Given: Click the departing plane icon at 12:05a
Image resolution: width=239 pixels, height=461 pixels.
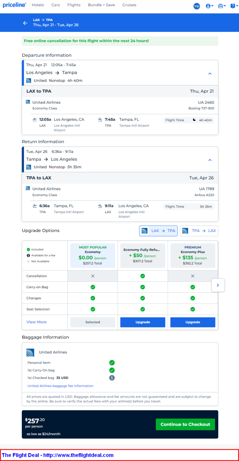Looking at the screenshot, I should pos(35,119).
